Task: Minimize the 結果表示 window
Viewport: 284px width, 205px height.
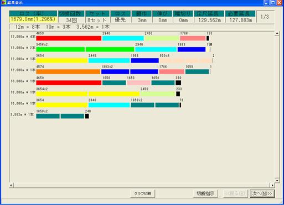Action: click(266, 3)
